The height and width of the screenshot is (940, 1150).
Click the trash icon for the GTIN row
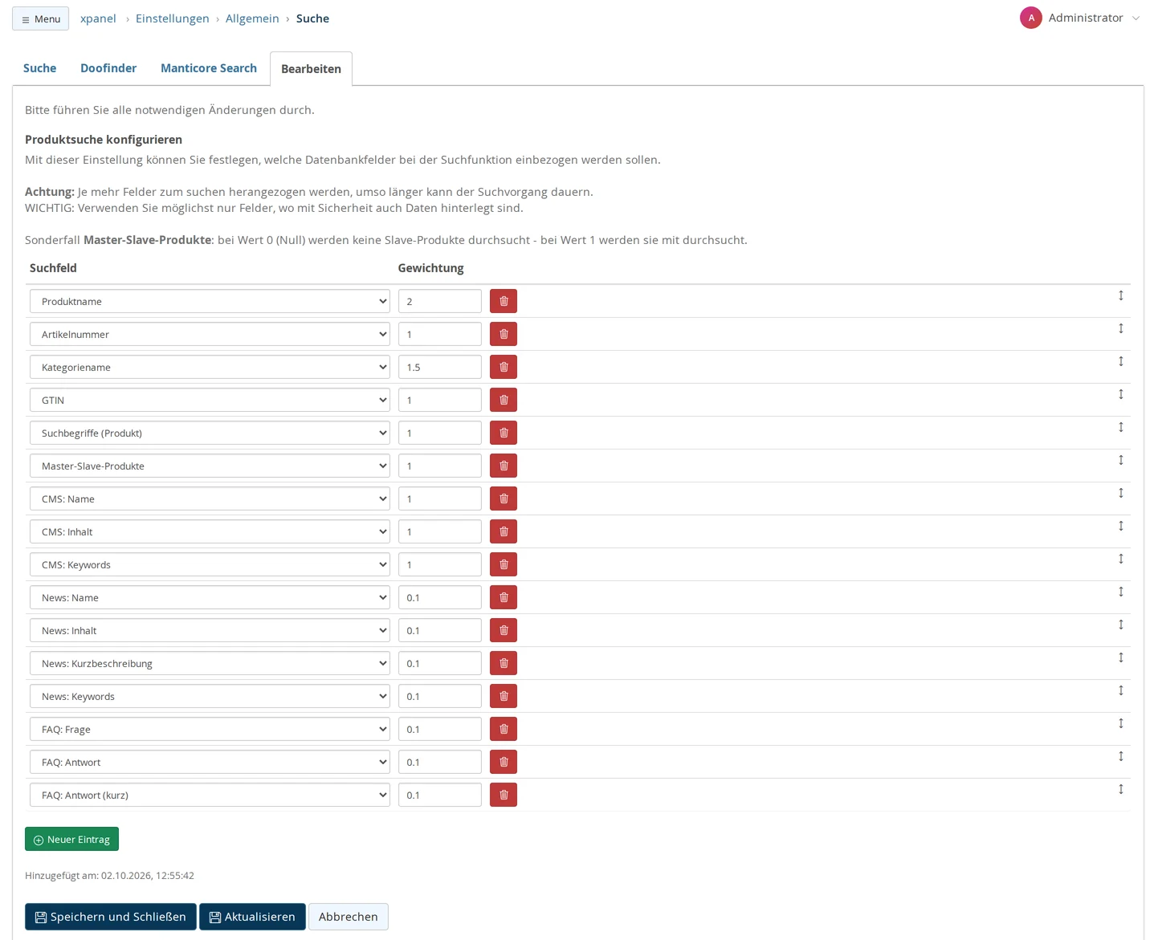tap(504, 400)
